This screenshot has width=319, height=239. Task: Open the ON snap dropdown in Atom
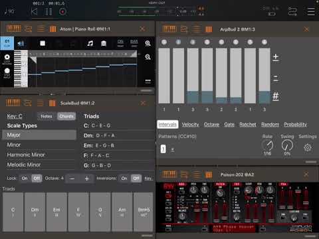(x=120, y=43)
